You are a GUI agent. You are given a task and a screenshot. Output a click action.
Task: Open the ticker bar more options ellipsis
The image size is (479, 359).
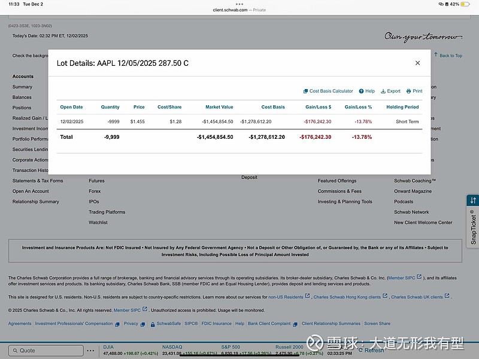(x=90, y=351)
